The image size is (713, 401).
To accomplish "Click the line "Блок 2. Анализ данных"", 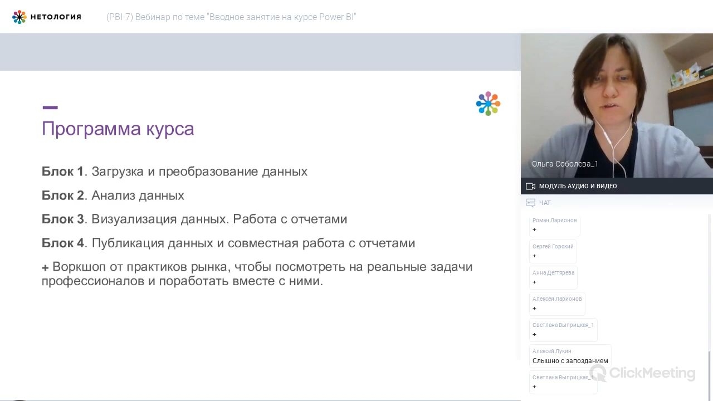I will pyautogui.click(x=113, y=195).
